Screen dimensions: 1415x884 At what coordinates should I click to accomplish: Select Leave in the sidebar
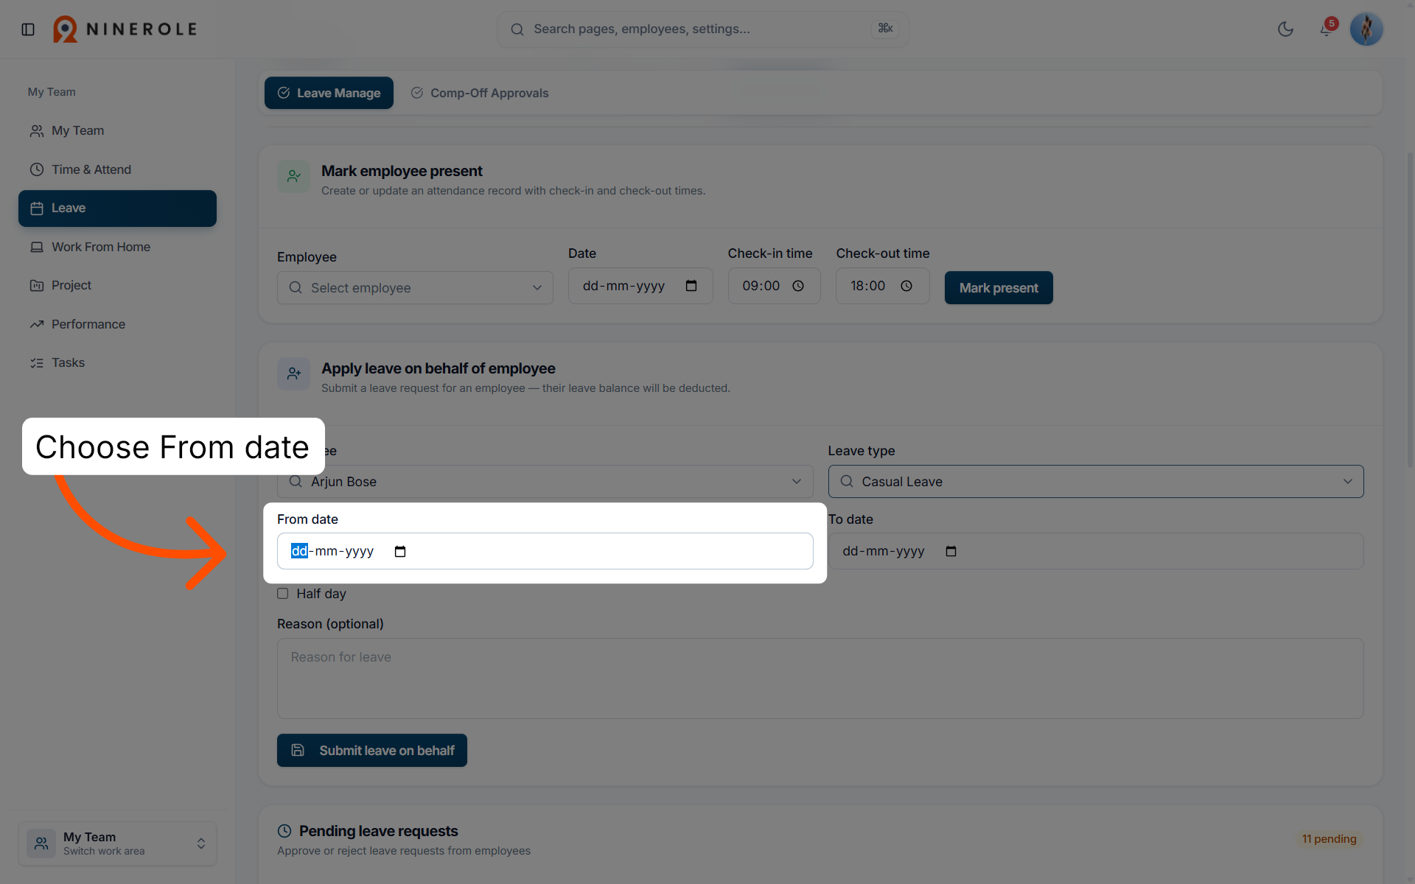(x=117, y=208)
